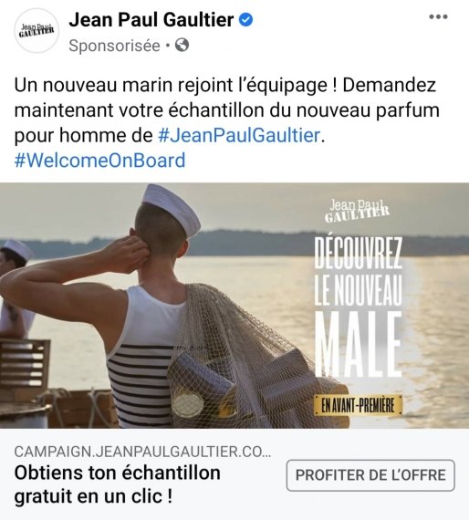Open the campaign.jeanpaulgaultier.co link domain

142,452
